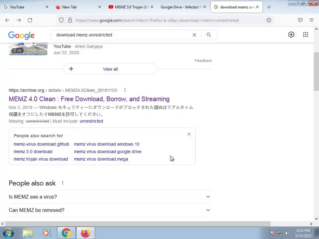The height and width of the screenshot is (239, 319).
Task: Require the word unrestricted in results
Action: point(91,121)
